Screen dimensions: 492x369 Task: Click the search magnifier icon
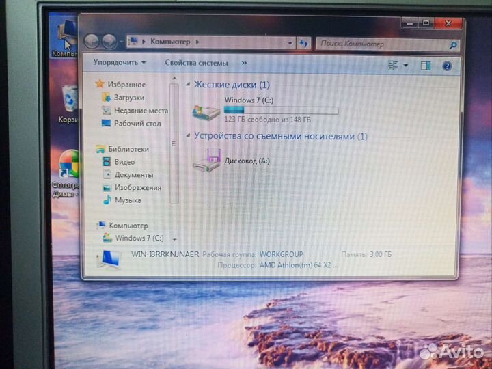coord(453,46)
